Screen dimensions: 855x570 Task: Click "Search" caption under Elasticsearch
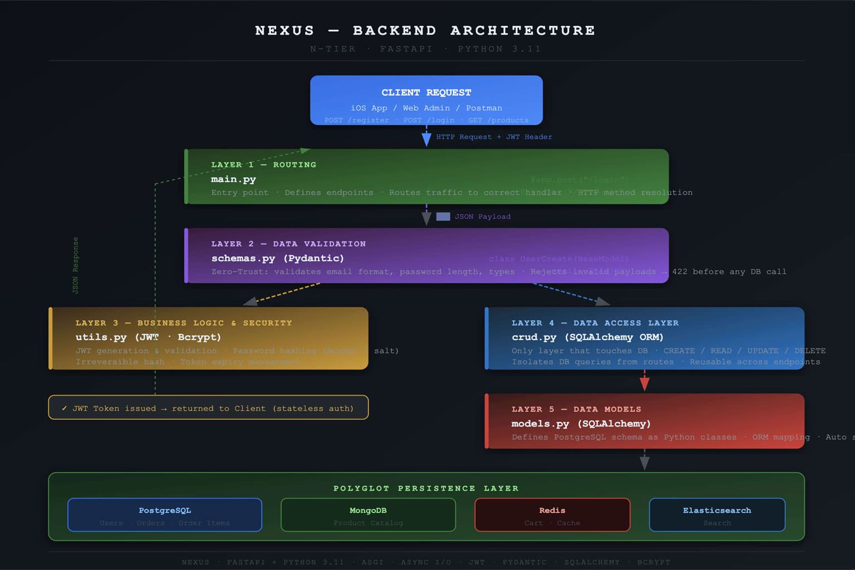[717, 523]
